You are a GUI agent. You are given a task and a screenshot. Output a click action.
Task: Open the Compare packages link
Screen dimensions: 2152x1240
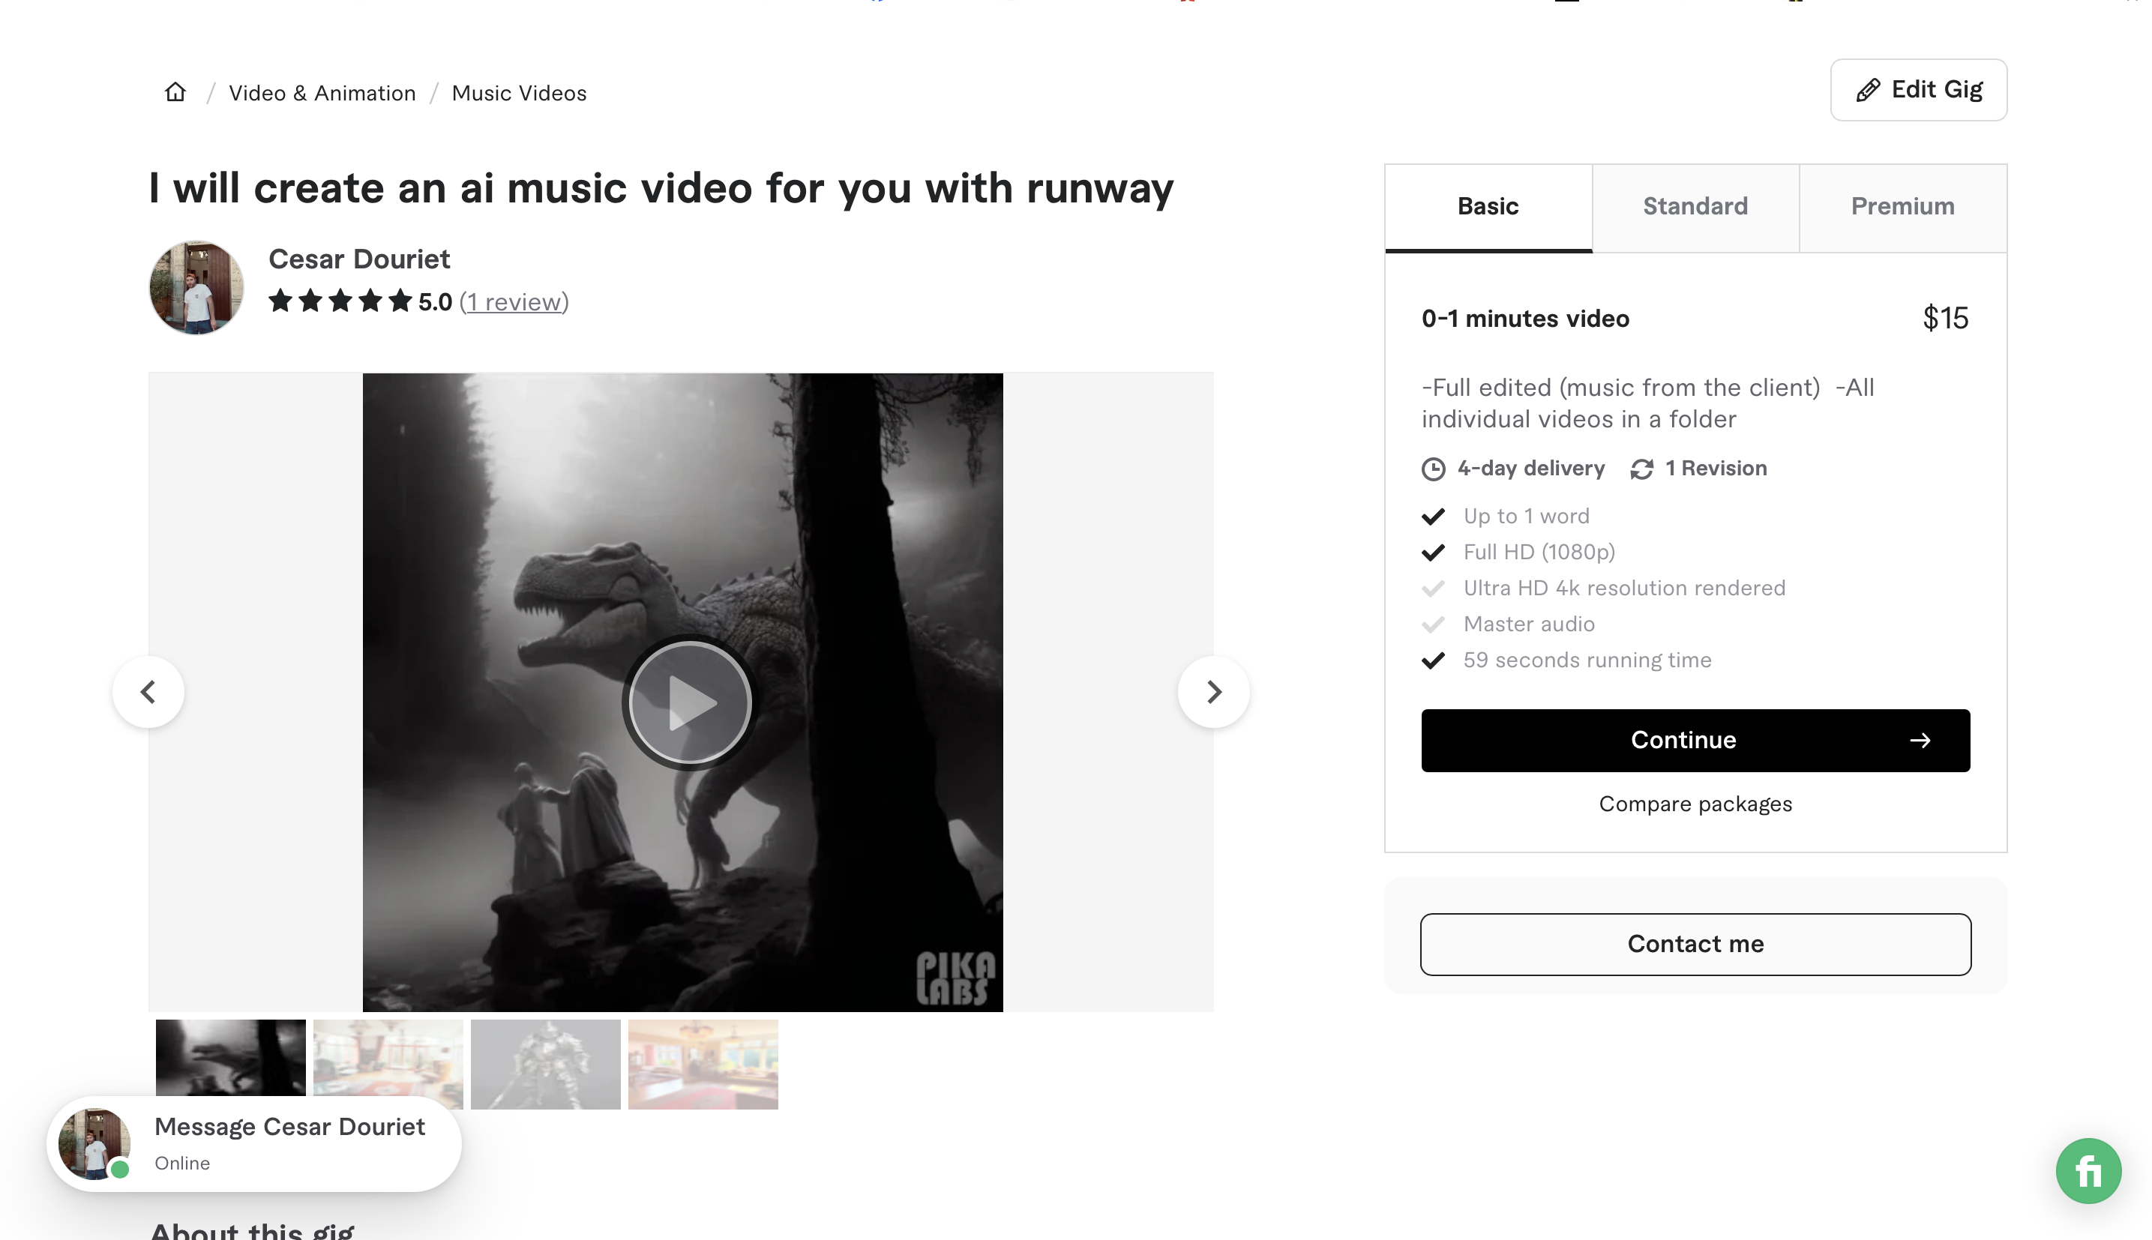pyautogui.click(x=1695, y=804)
